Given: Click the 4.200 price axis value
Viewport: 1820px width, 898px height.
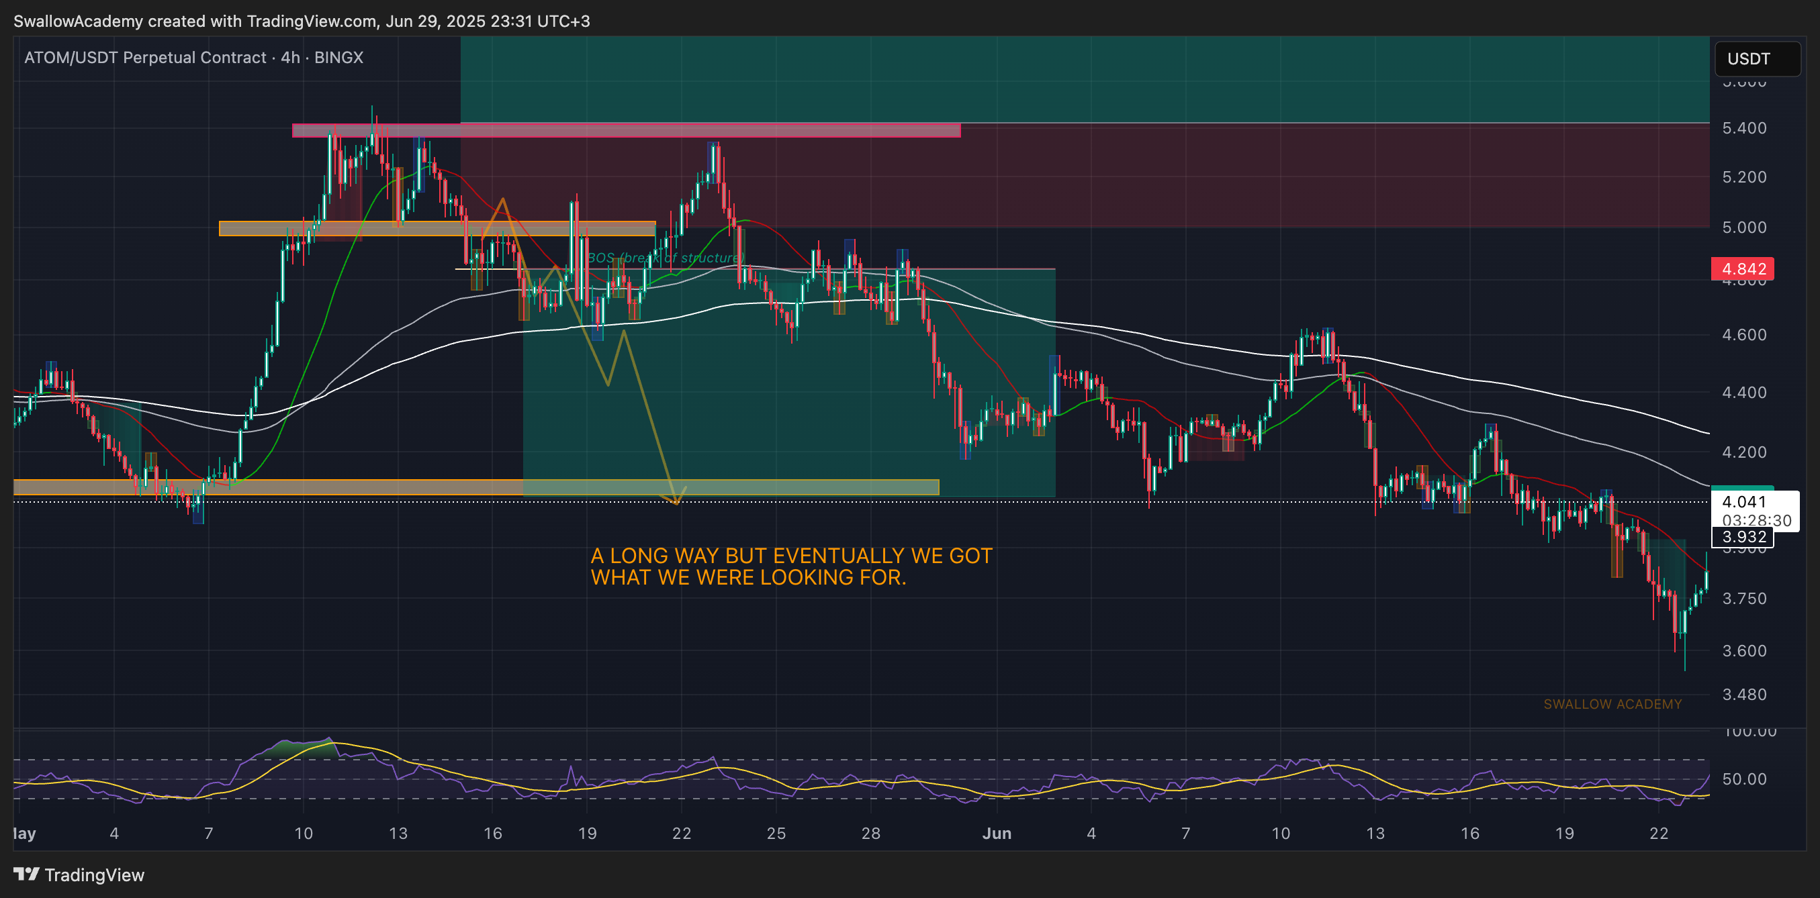Looking at the screenshot, I should (x=1743, y=452).
